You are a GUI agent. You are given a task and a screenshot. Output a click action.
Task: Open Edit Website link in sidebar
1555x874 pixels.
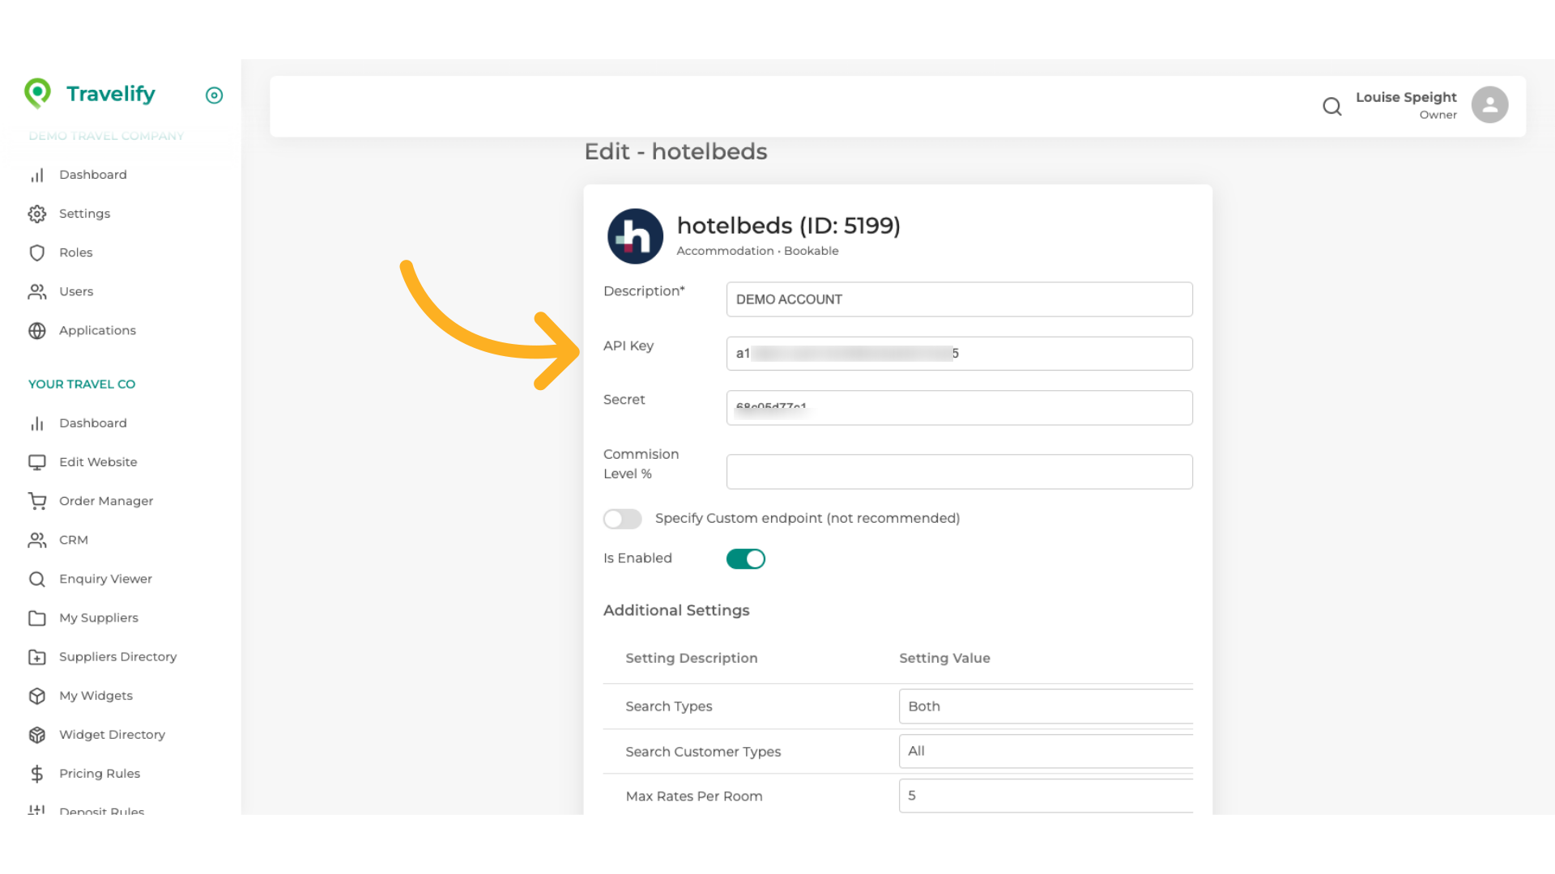point(98,462)
